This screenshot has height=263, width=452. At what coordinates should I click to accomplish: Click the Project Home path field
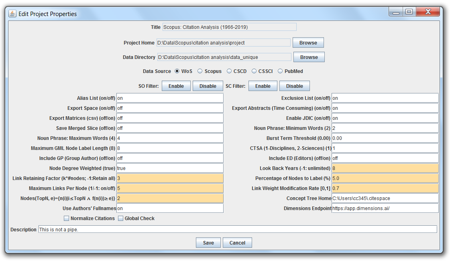[x=224, y=42]
